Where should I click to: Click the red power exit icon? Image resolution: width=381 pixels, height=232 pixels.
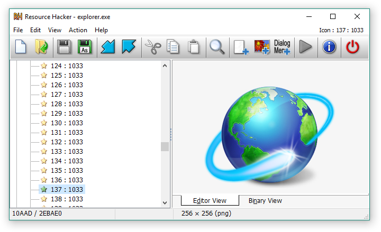pyautogui.click(x=352, y=47)
